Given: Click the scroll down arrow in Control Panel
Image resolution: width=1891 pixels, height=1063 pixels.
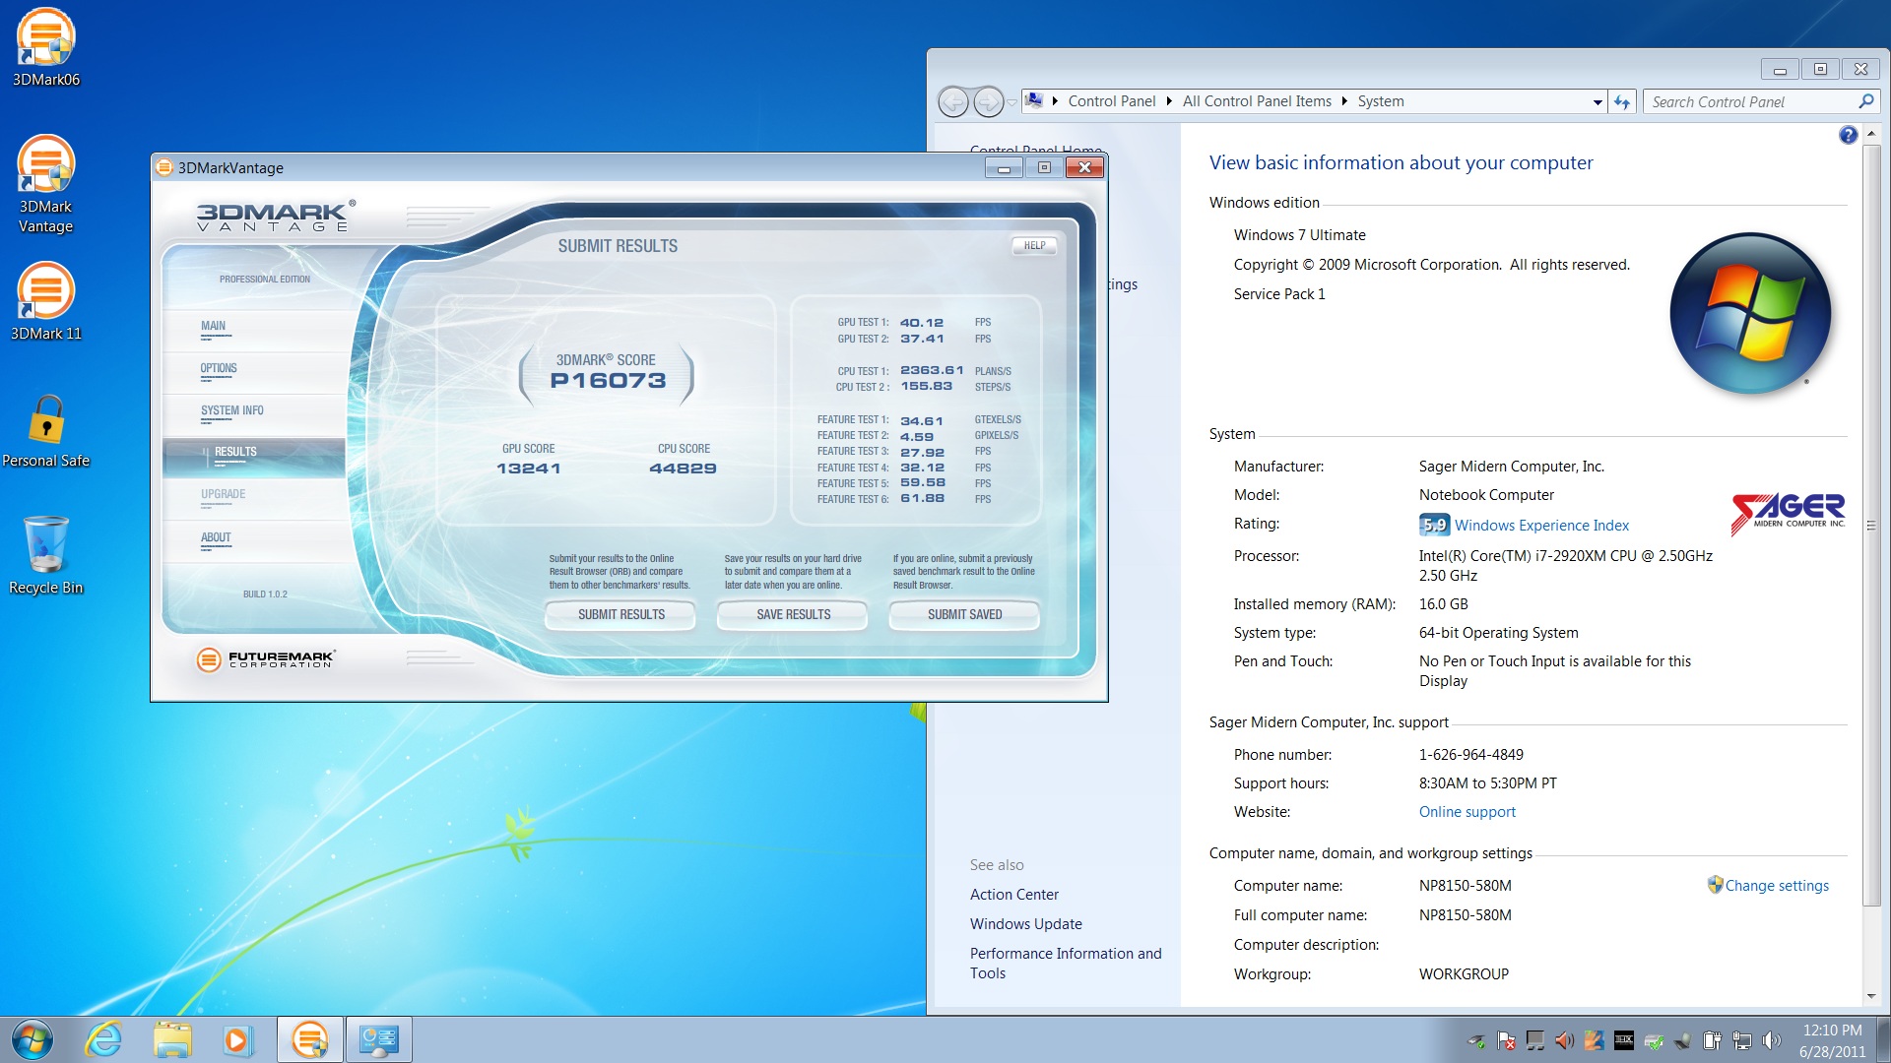Looking at the screenshot, I should click(x=1871, y=996).
